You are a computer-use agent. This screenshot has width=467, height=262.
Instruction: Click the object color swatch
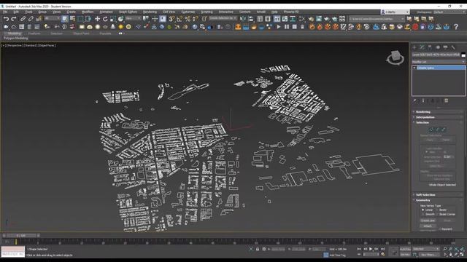(x=463, y=55)
